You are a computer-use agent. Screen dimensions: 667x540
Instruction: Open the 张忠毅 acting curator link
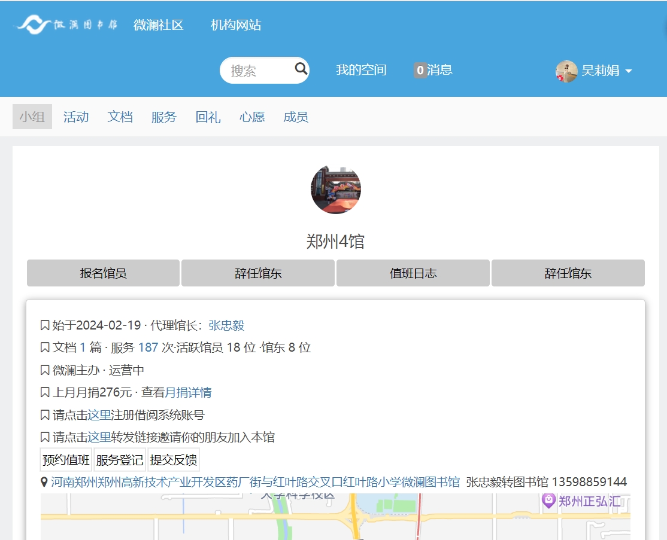[226, 326]
